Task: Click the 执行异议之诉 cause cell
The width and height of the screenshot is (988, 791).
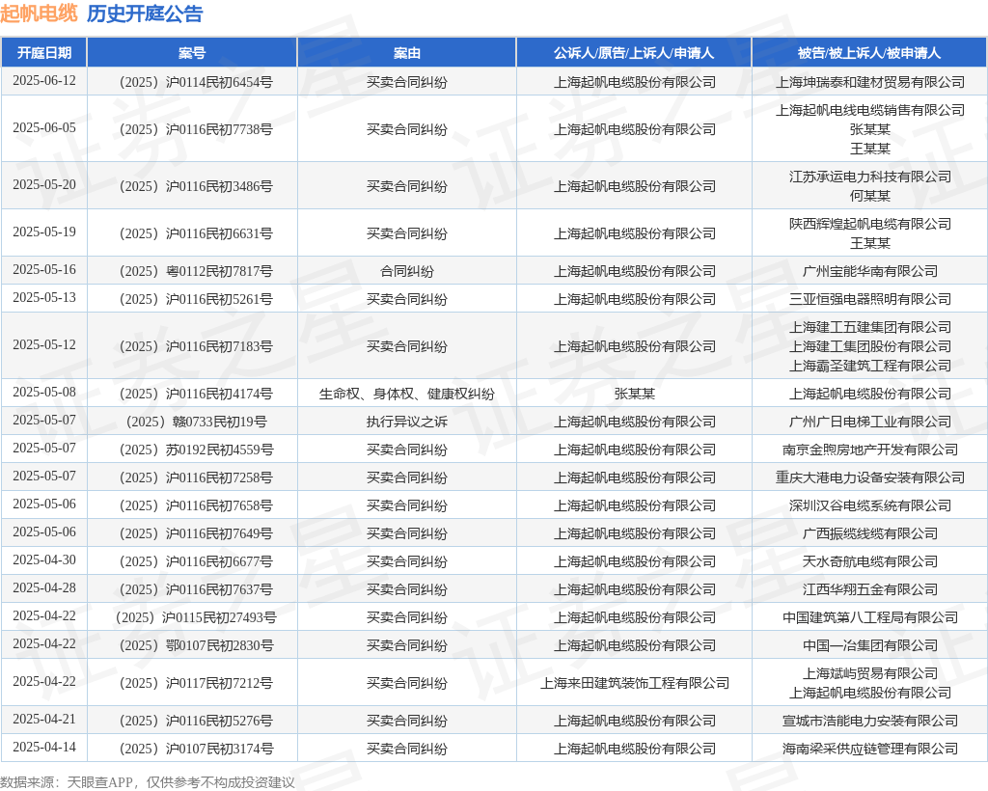Action: coord(407,422)
